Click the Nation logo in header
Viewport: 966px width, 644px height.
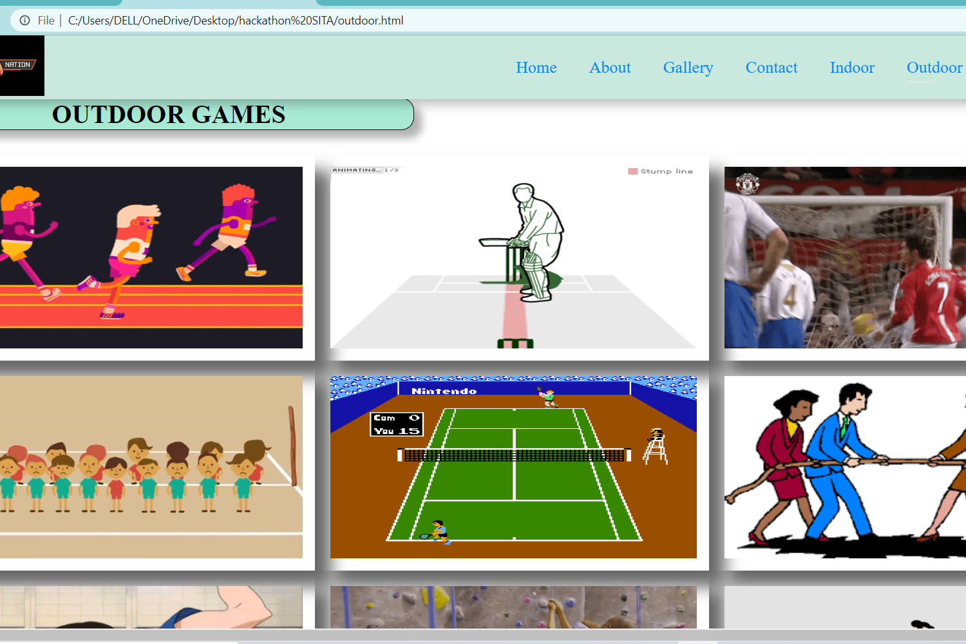tap(22, 66)
